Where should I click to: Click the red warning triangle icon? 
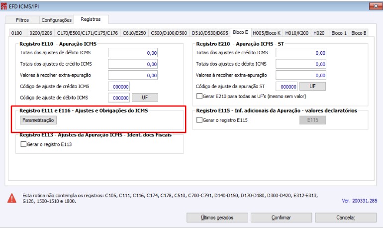pos(12,198)
